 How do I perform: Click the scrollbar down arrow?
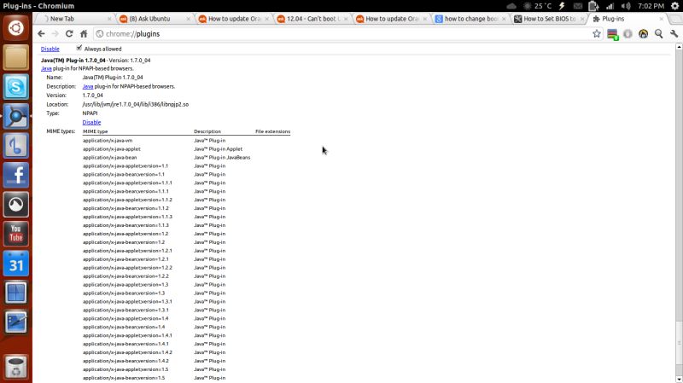[x=679, y=379]
